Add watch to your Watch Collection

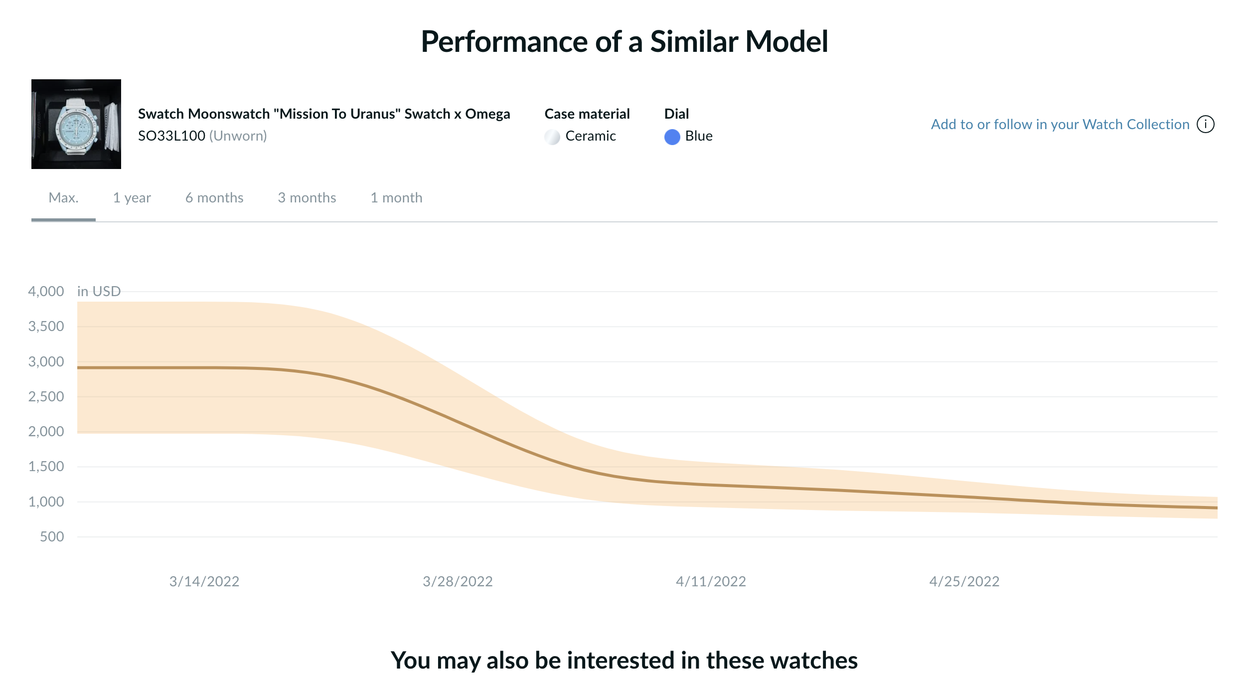1060,124
